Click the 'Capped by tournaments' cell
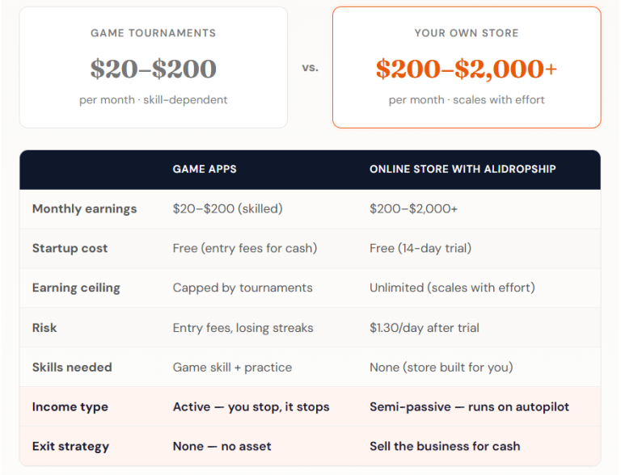 pos(243,288)
